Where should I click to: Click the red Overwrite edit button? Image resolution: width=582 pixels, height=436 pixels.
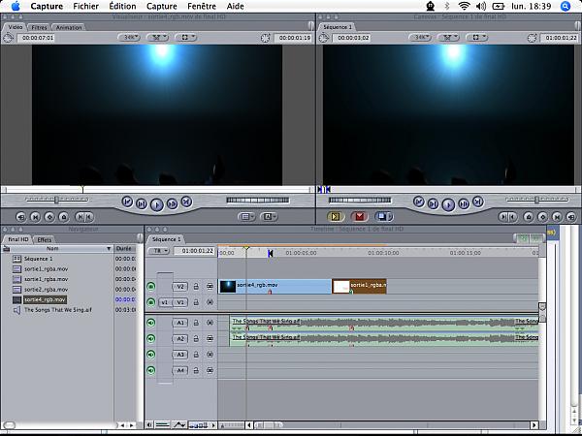click(x=359, y=217)
